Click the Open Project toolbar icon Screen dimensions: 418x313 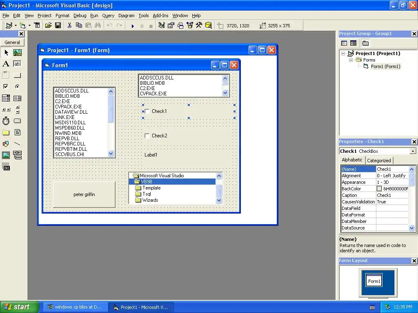pyautogui.click(x=48, y=25)
